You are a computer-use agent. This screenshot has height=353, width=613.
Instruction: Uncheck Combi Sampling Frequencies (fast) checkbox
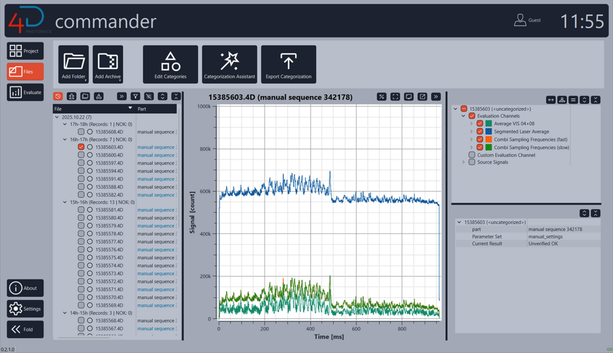pyautogui.click(x=480, y=139)
